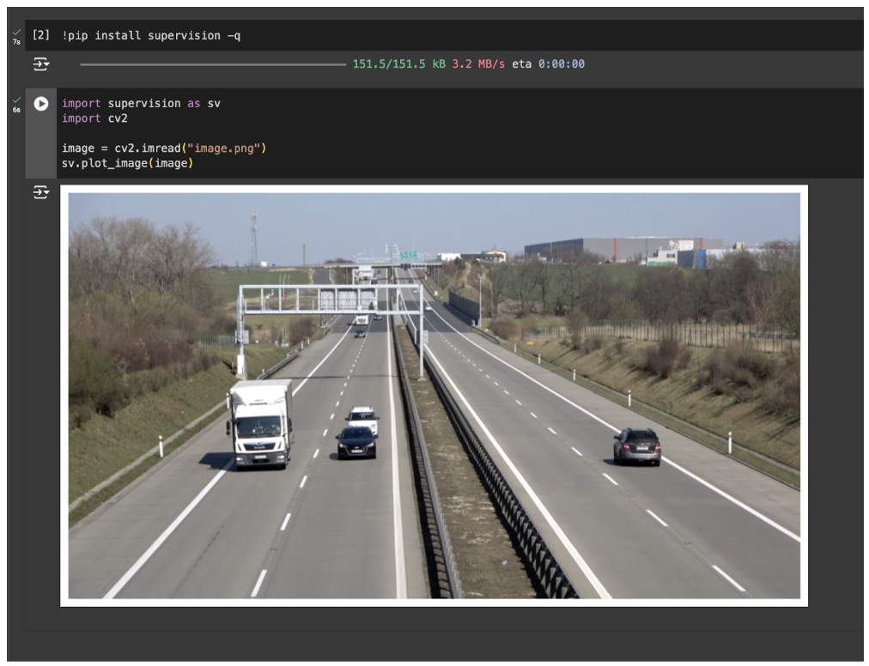Click the white truck in the output image

pyautogui.click(x=259, y=423)
